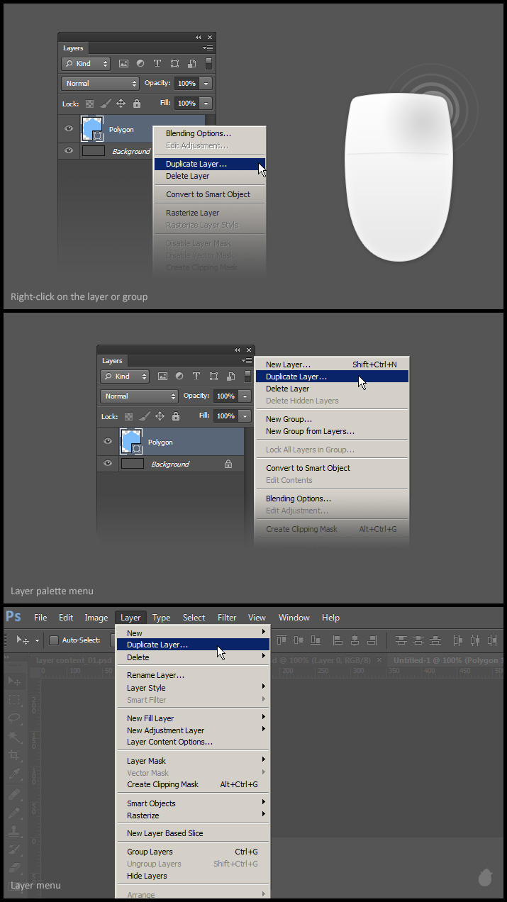This screenshot has width=507, height=902.
Task: Select the Crop tool
Action: [x=15, y=756]
